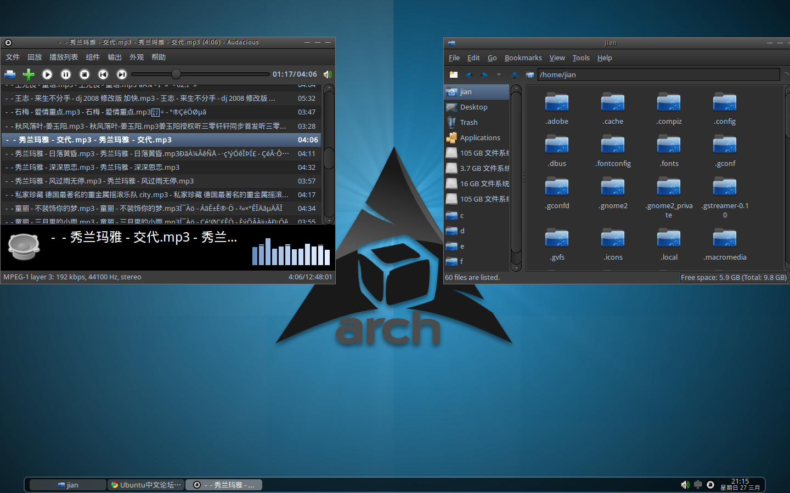Stop playback in Audacious
Image resolution: width=790 pixels, height=493 pixels.
click(x=84, y=74)
